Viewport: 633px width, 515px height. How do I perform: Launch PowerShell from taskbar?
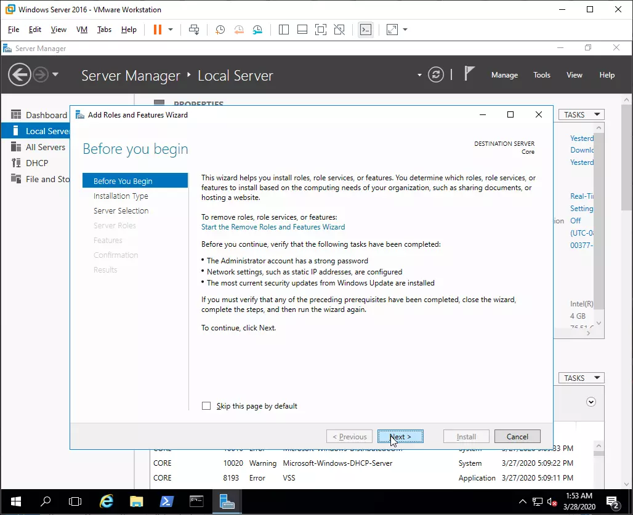click(166, 501)
